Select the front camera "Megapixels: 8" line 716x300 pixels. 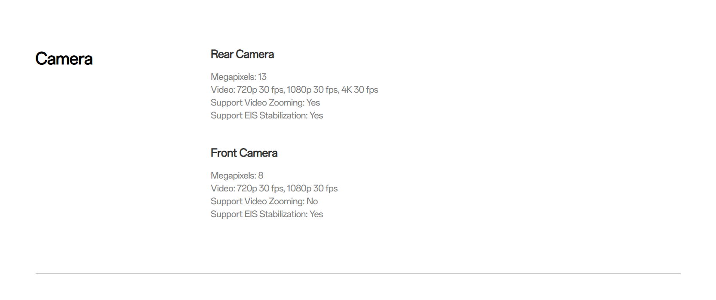click(x=237, y=176)
